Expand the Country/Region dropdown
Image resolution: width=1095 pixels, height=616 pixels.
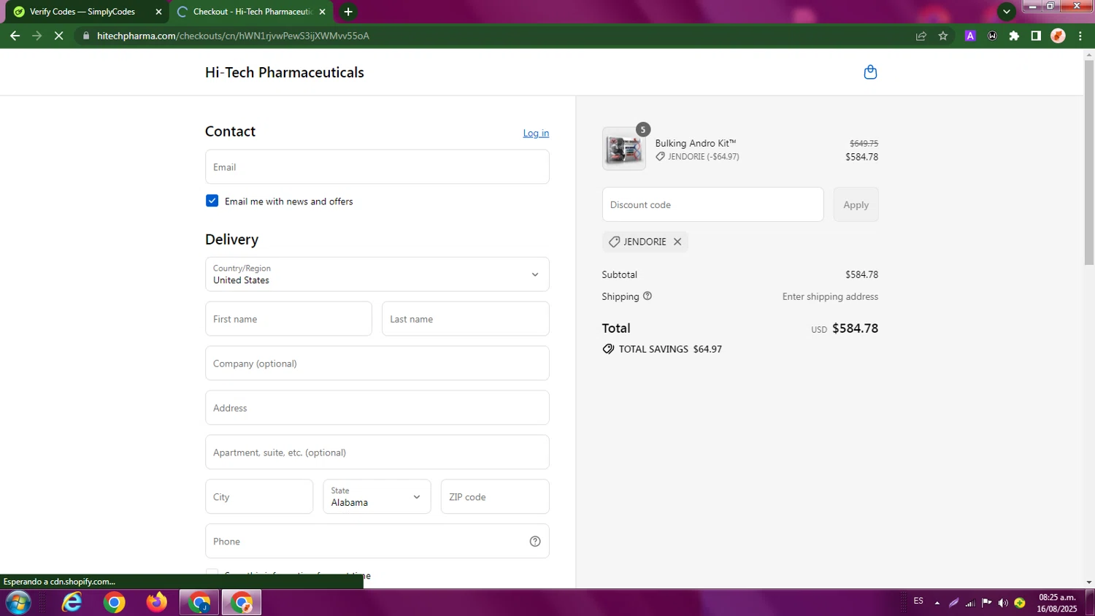click(x=377, y=274)
